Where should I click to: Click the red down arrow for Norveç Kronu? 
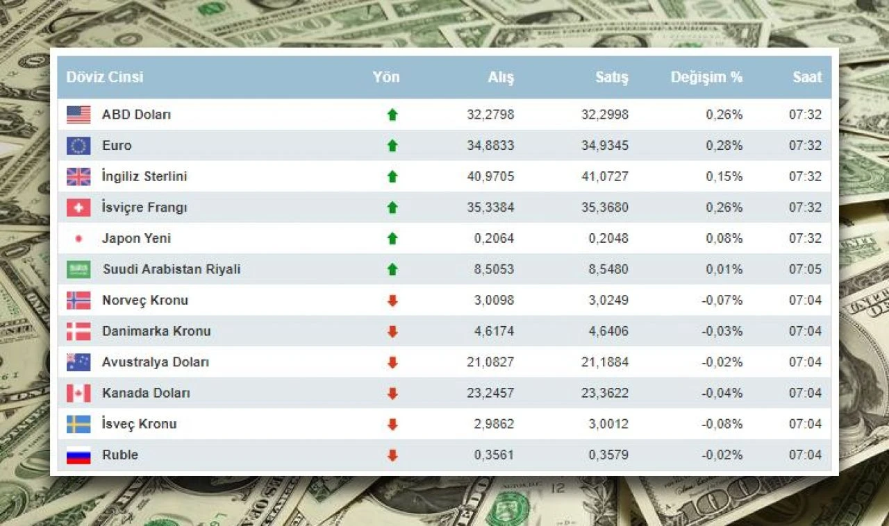pos(393,300)
